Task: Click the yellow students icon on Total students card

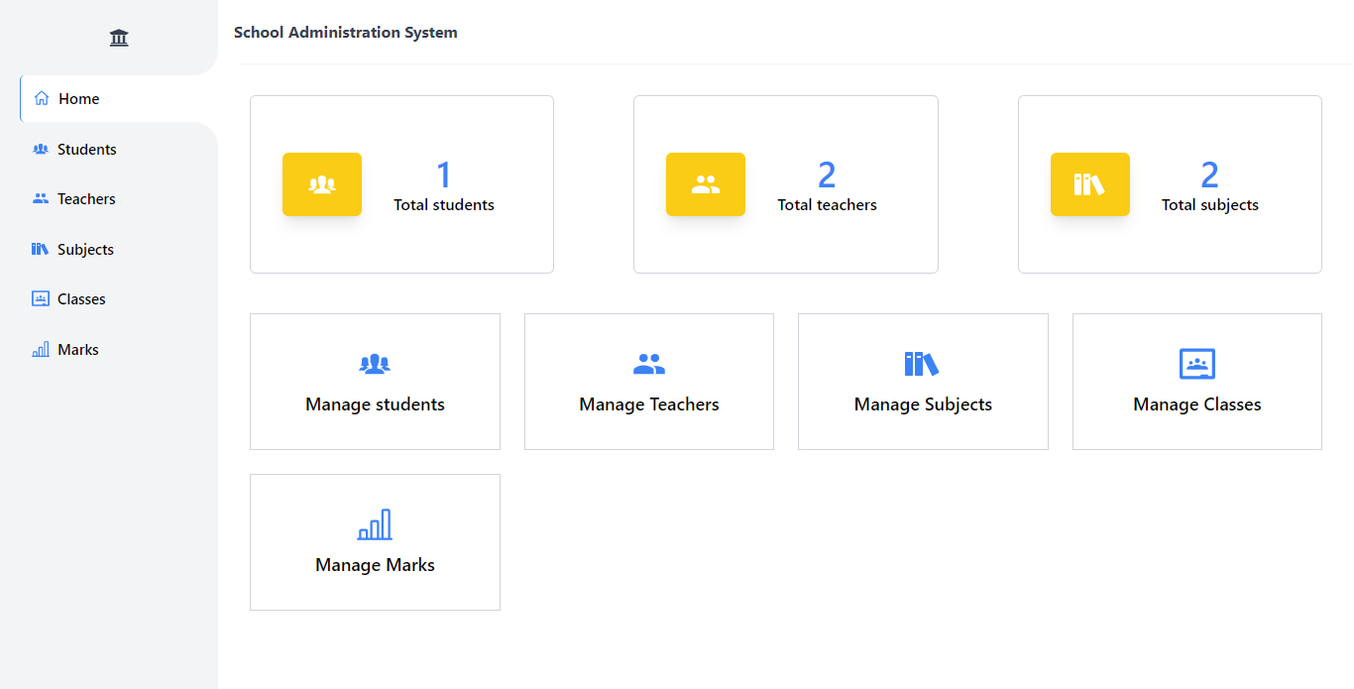Action: 322,183
